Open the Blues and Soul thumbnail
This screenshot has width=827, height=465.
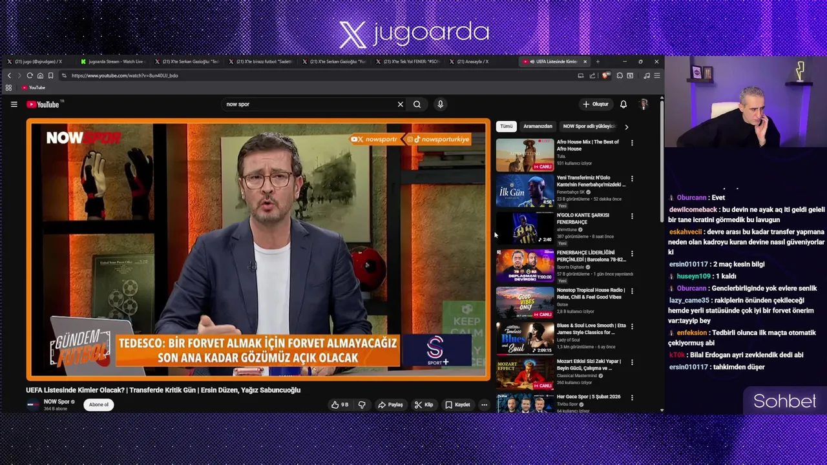tap(525, 338)
